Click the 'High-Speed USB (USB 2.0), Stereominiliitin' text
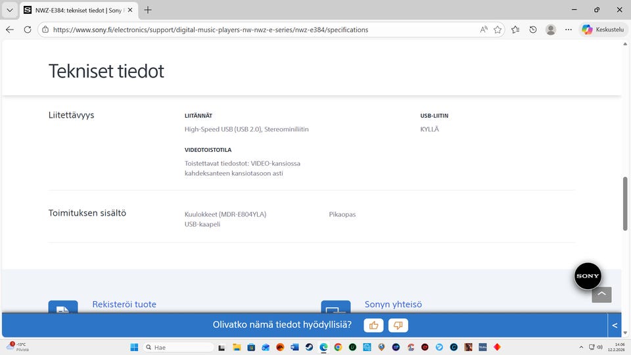The width and height of the screenshot is (631, 355). pyautogui.click(x=246, y=130)
